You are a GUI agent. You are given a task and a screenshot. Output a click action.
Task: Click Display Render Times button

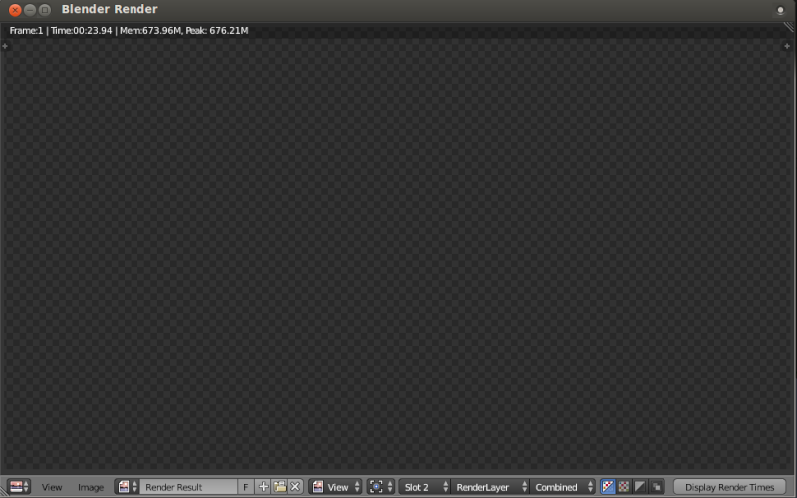click(x=730, y=487)
